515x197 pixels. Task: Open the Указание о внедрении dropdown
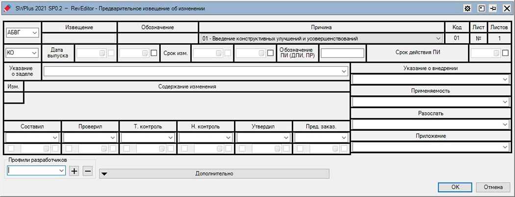tap(505, 79)
